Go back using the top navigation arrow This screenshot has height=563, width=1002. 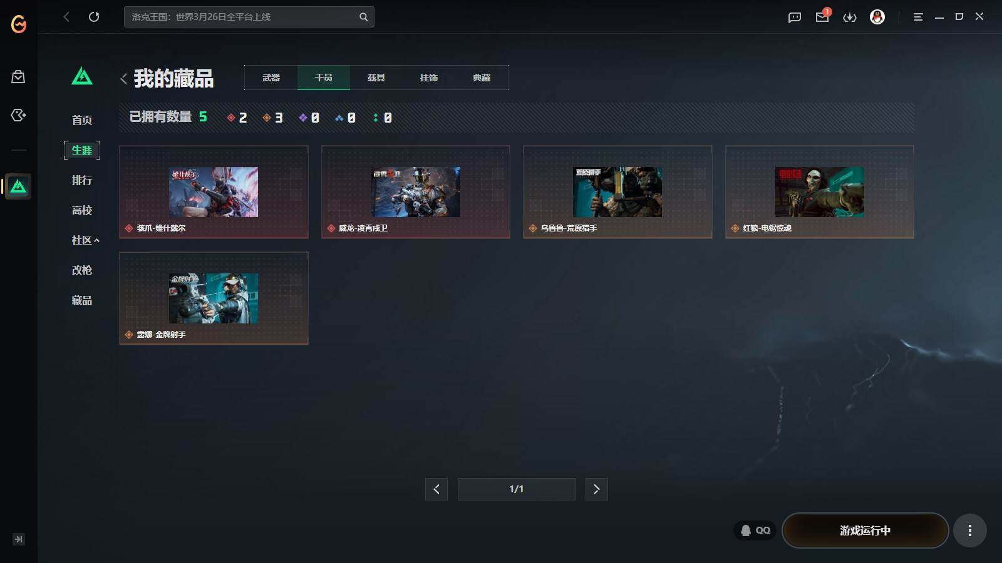pos(66,17)
